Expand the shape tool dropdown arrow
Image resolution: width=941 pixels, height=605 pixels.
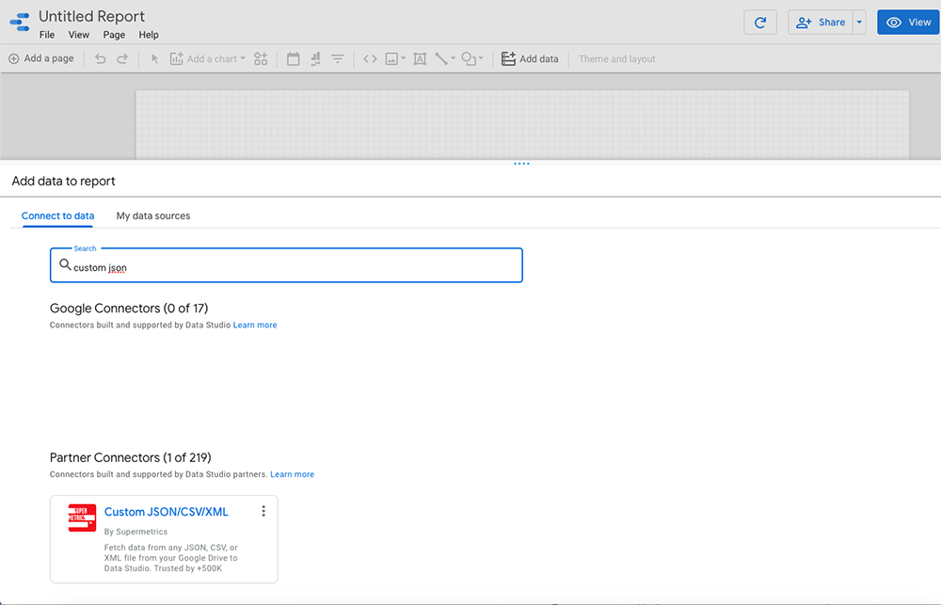click(481, 59)
